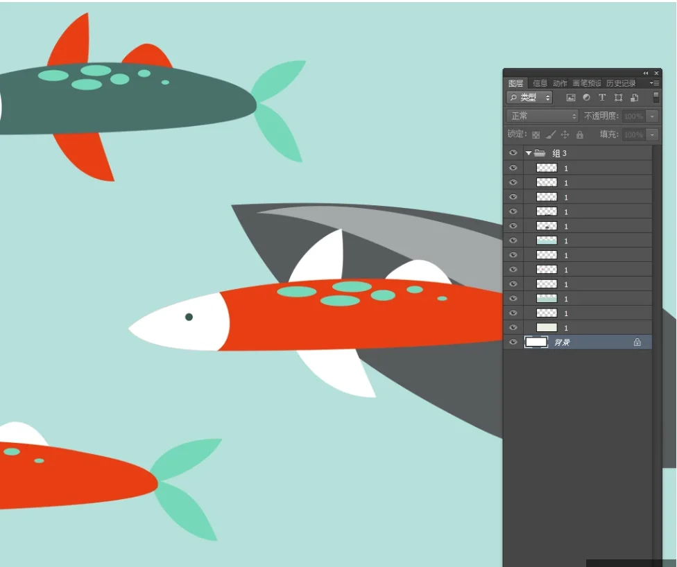Close the layers panel with X
The image size is (677, 567).
(656, 73)
